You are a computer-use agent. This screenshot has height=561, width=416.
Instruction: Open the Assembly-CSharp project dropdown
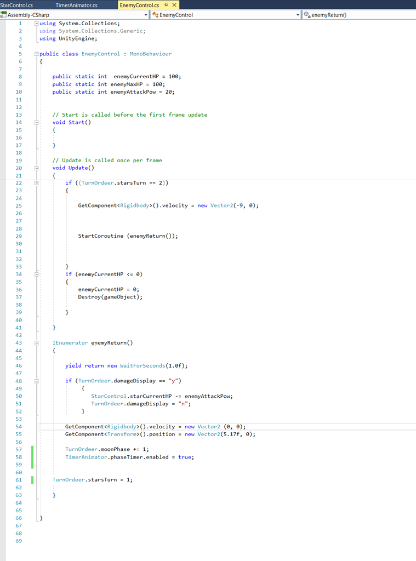click(146, 15)
